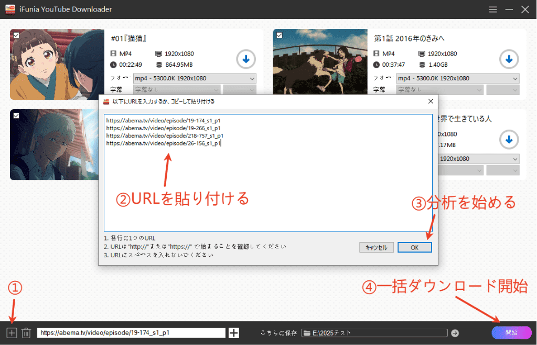
Task: Open the mp4 format dropdown for 猫猫
Action: pyautogui.click(x=194, y=78)
